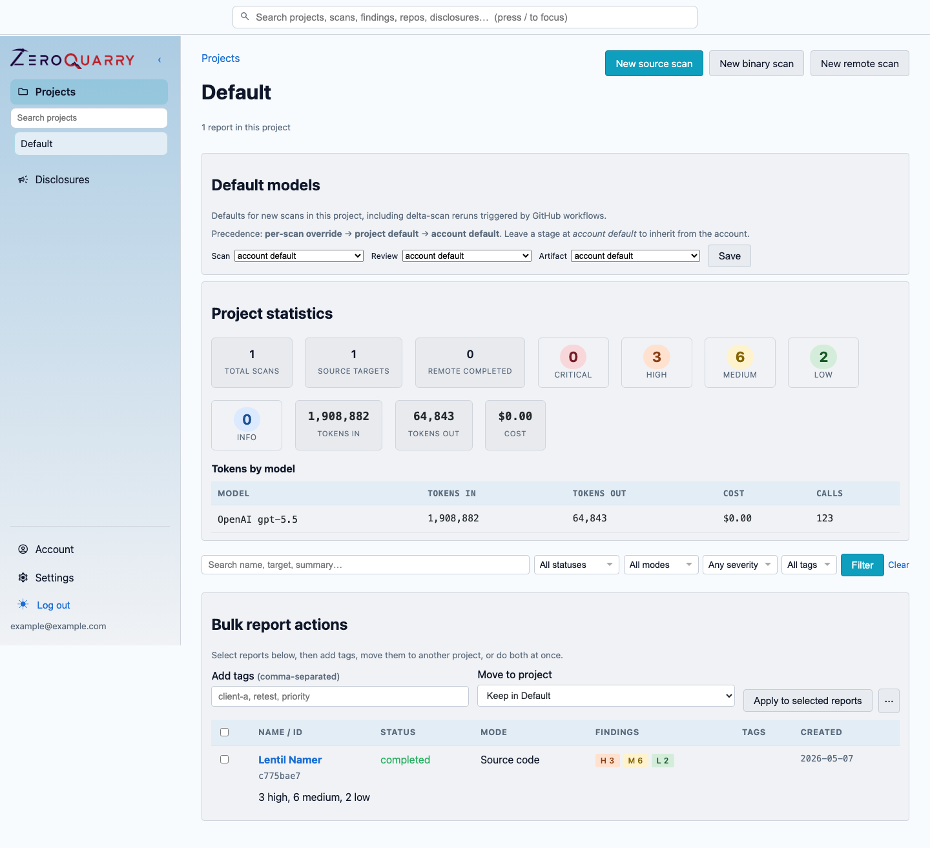Open the Review model dropdown
This screenshot has height=848, width=930.
point(467,256)
